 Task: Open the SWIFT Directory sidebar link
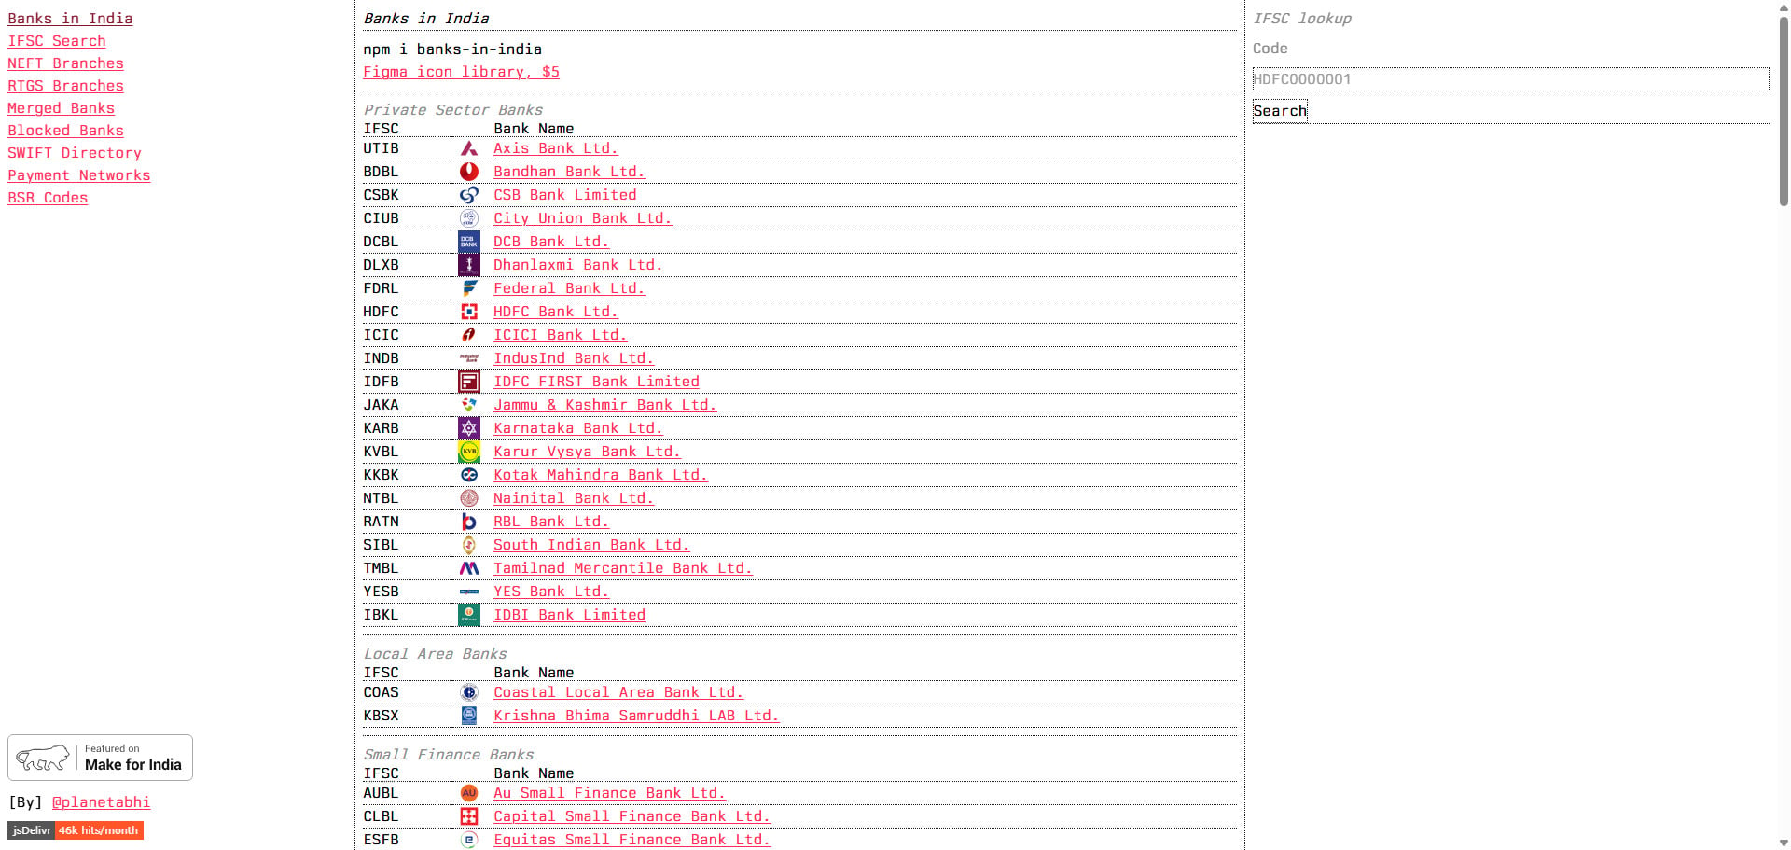pyautogui.click(x=75, y=153)
